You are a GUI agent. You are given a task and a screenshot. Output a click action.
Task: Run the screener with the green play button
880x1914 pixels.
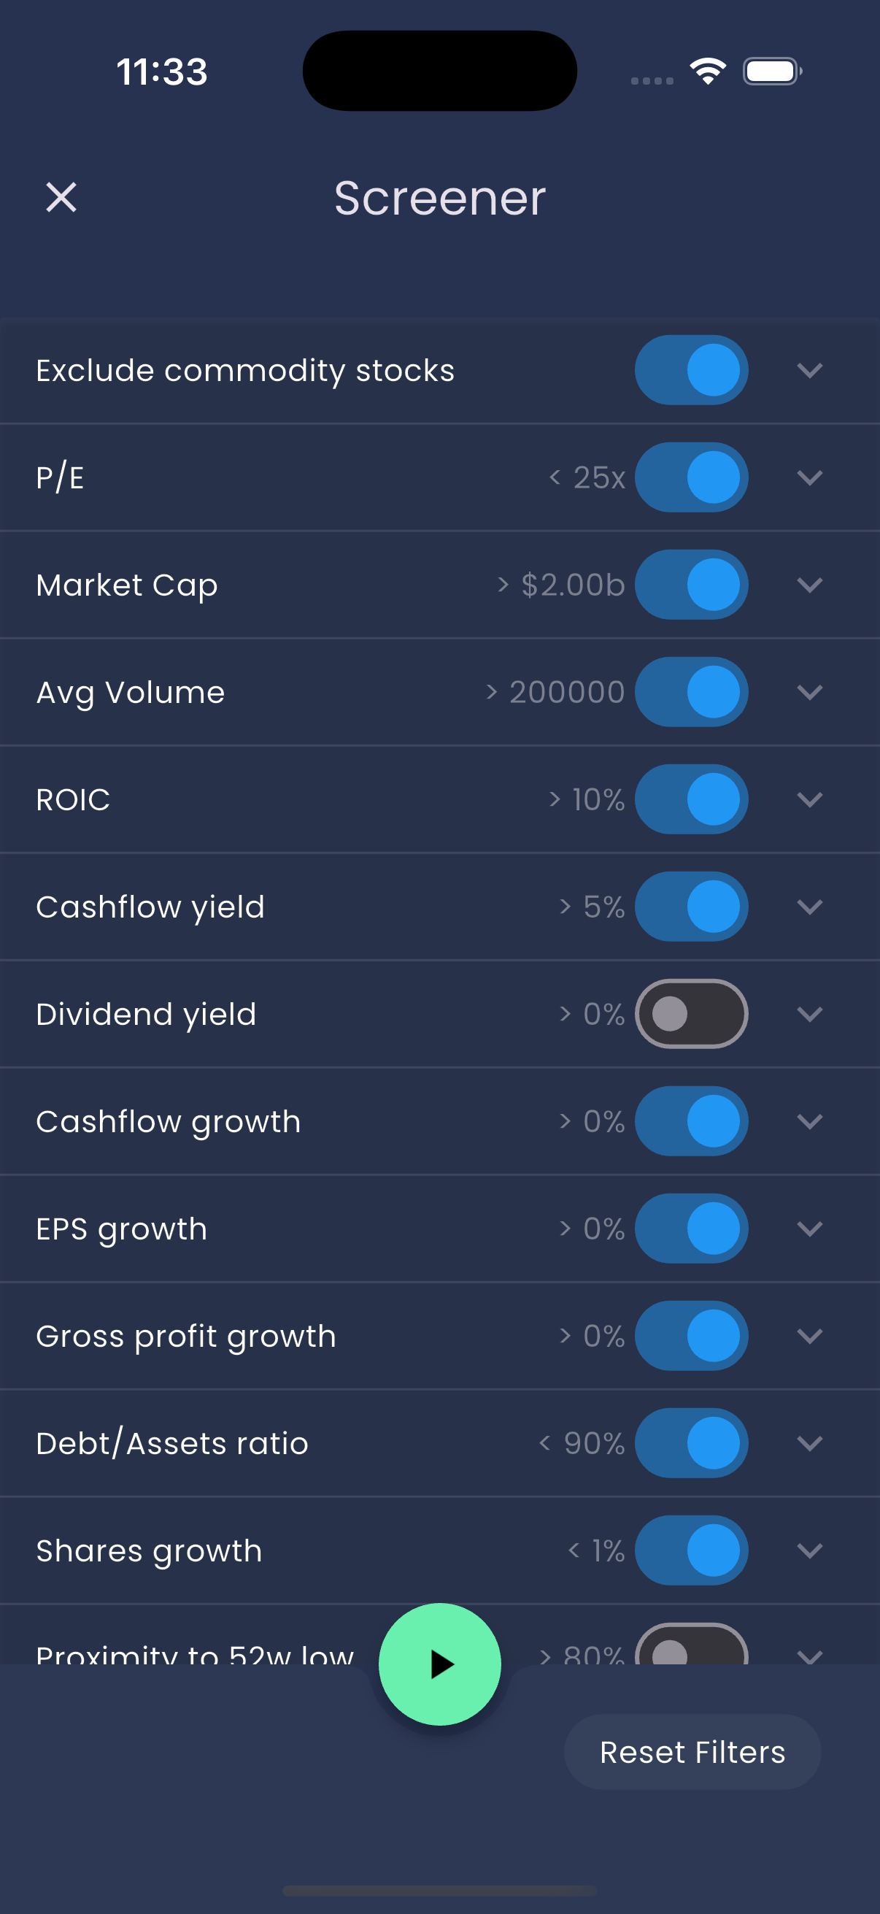click(x=439, y=1664)
